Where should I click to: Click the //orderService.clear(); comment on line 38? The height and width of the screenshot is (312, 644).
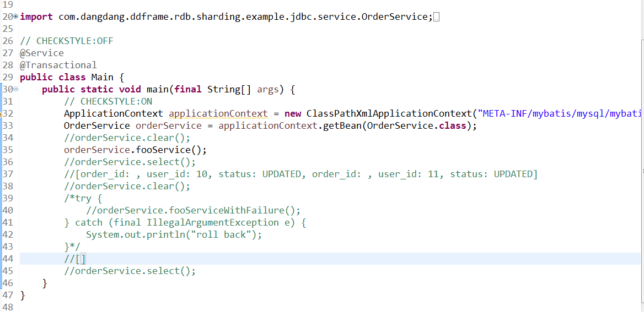point(127,186)
